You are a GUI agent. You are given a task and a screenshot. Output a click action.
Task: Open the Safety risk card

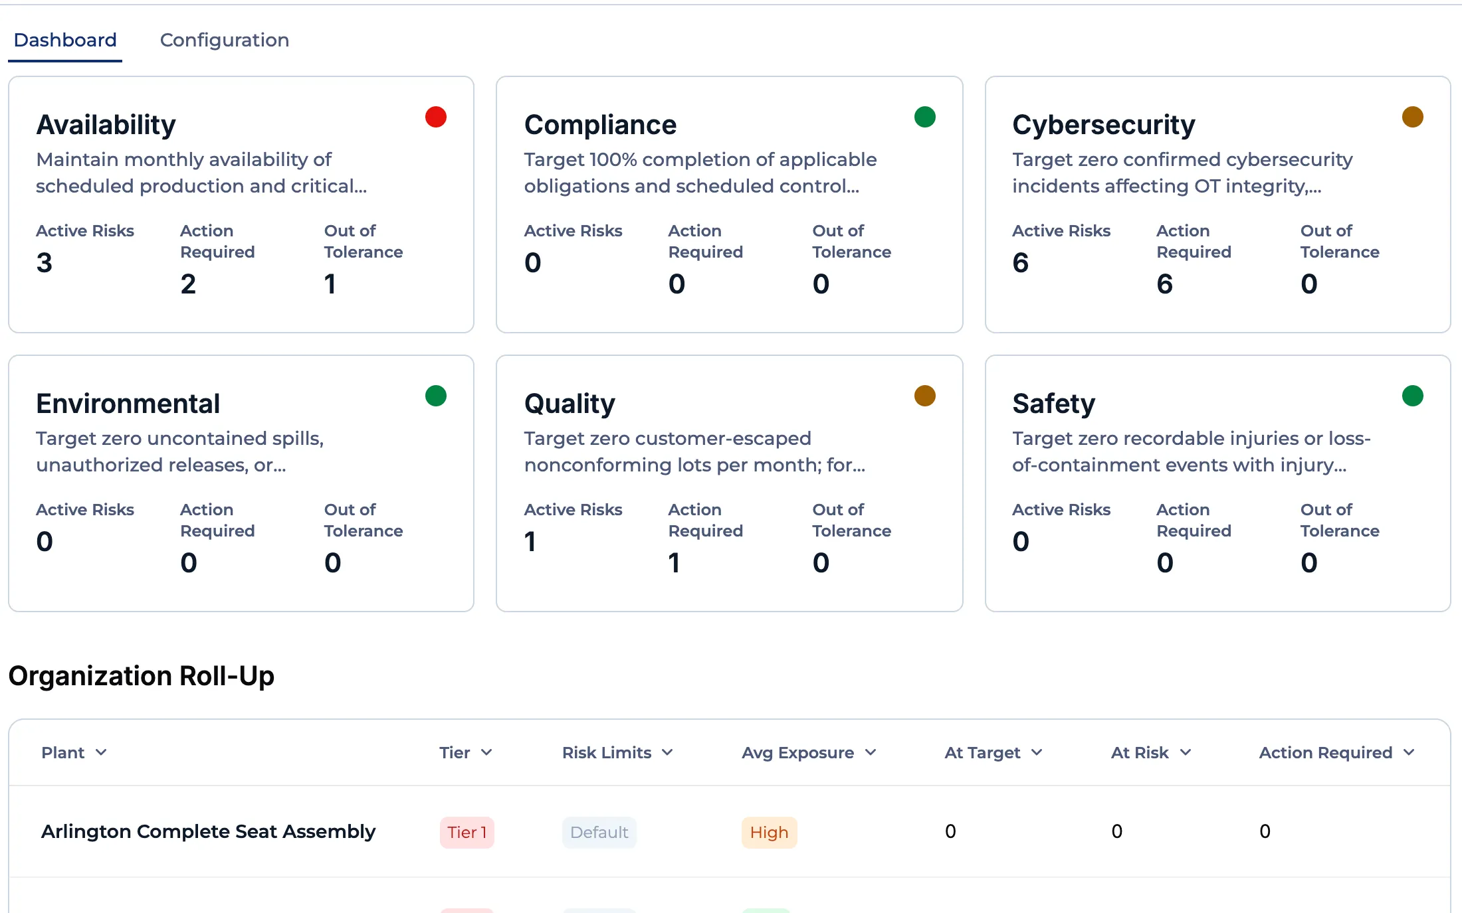click(x=1217, y=483)
